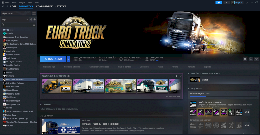Click the blue INSTALAR button
Screen dimensions: 260x135
click(x=53, y=59)
